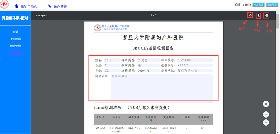
Task: Click the pencil icon beside 账户管理
Action: [x=49, y=6]
